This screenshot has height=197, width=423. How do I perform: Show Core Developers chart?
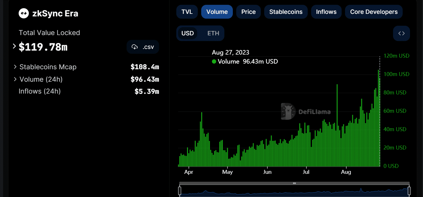(x=374, y=12)
